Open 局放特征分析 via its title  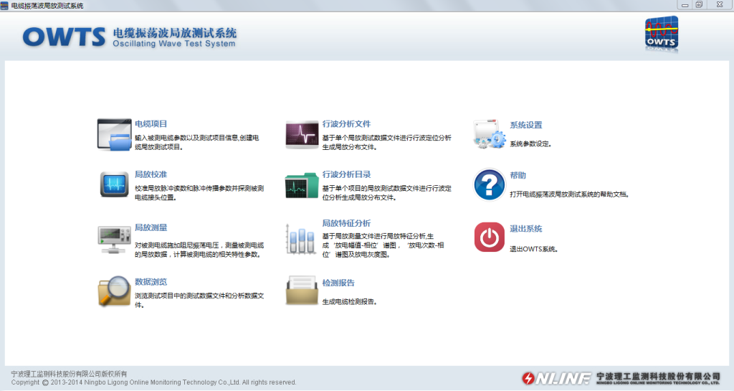click(x=346, y=223)
